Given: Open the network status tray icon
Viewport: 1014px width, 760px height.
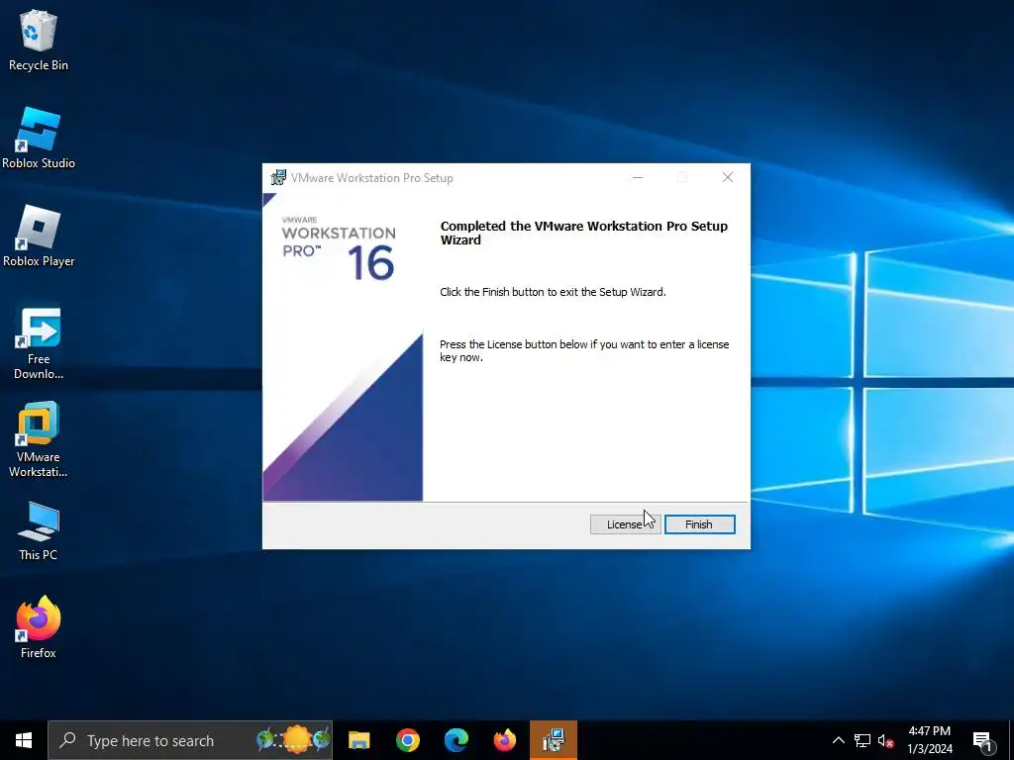Looking at the screenshot, I should click(862, 740).
